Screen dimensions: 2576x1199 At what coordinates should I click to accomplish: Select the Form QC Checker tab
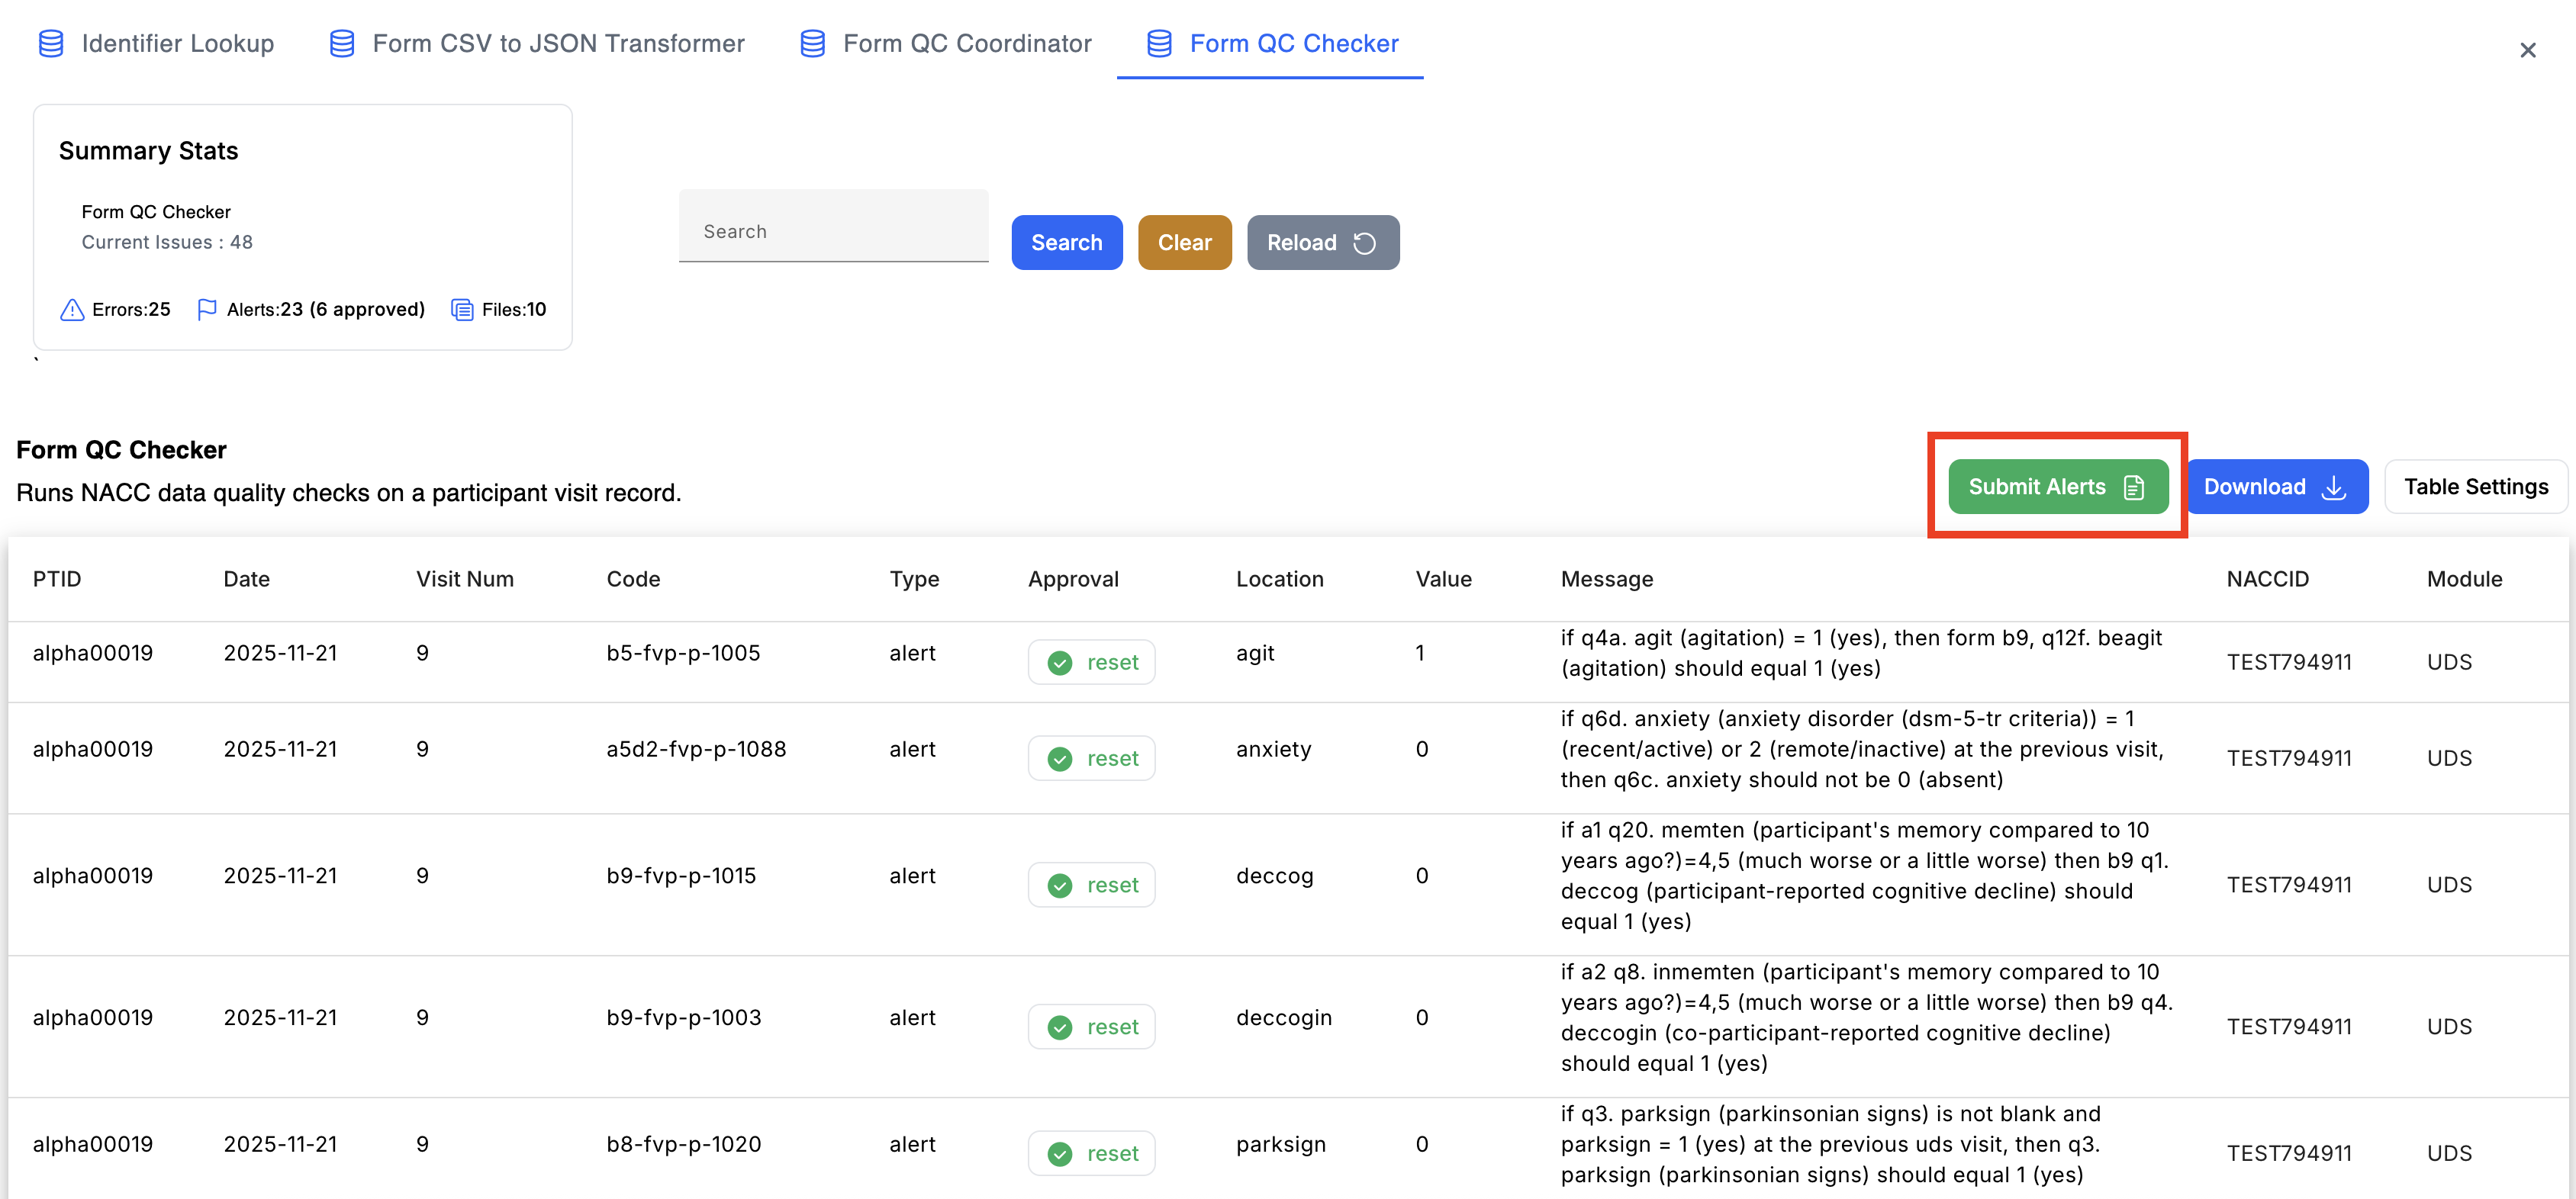pyautogui.click(x=1270, y=44)
